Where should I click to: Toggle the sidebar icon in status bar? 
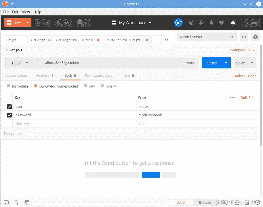click(x=6, y=202)
